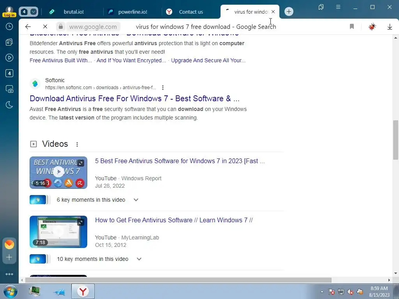
Task: Open the sidebar tabs counter 4 icon
Action: coord(9,74)
